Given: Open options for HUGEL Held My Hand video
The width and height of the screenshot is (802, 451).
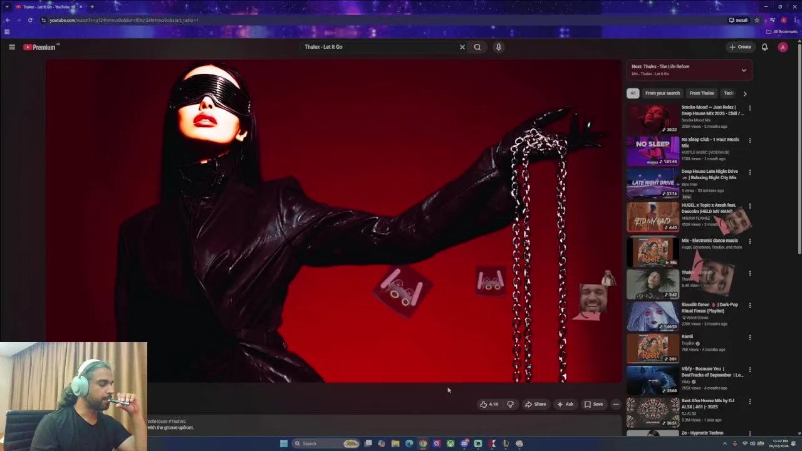Looking at the screenshot, I should tap(749, 206).
